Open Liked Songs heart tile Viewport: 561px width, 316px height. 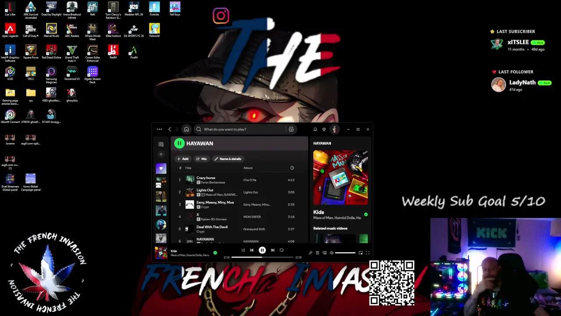point(161,169)
